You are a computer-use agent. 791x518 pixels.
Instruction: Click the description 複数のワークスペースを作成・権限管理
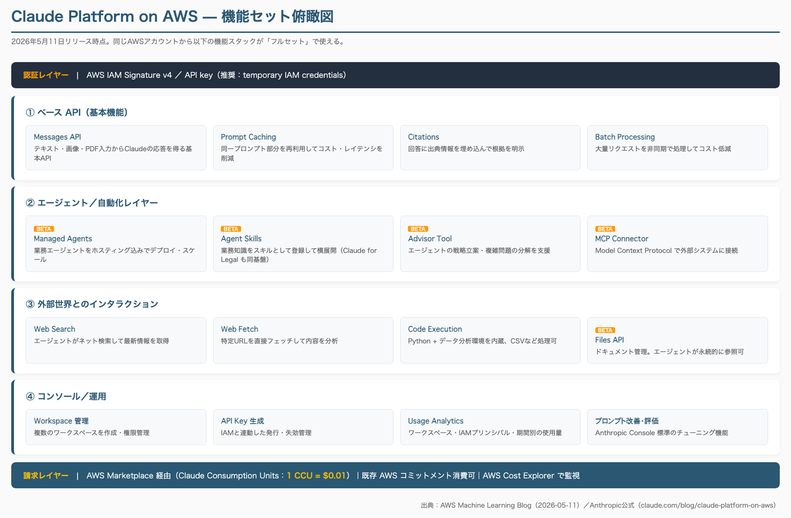point(92,433)
